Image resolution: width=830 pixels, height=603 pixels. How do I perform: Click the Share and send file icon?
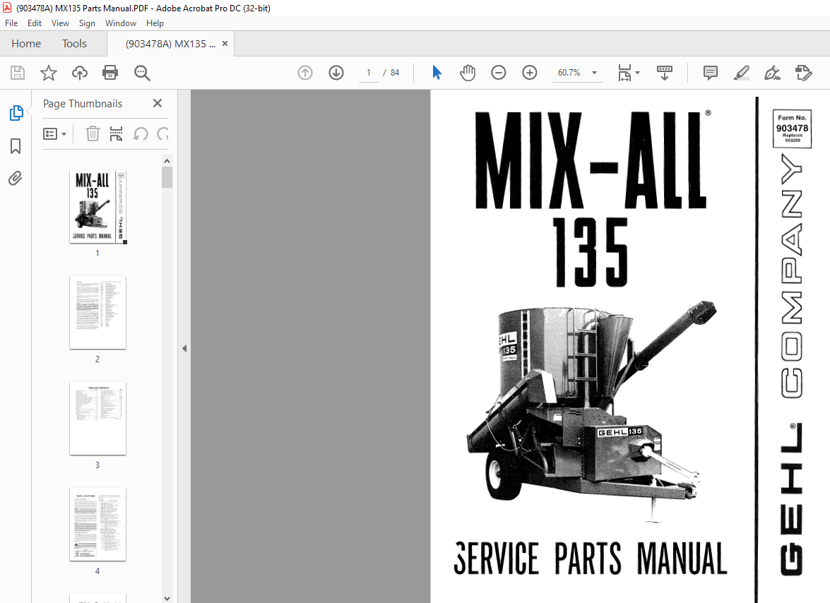[x=804, y=73]
